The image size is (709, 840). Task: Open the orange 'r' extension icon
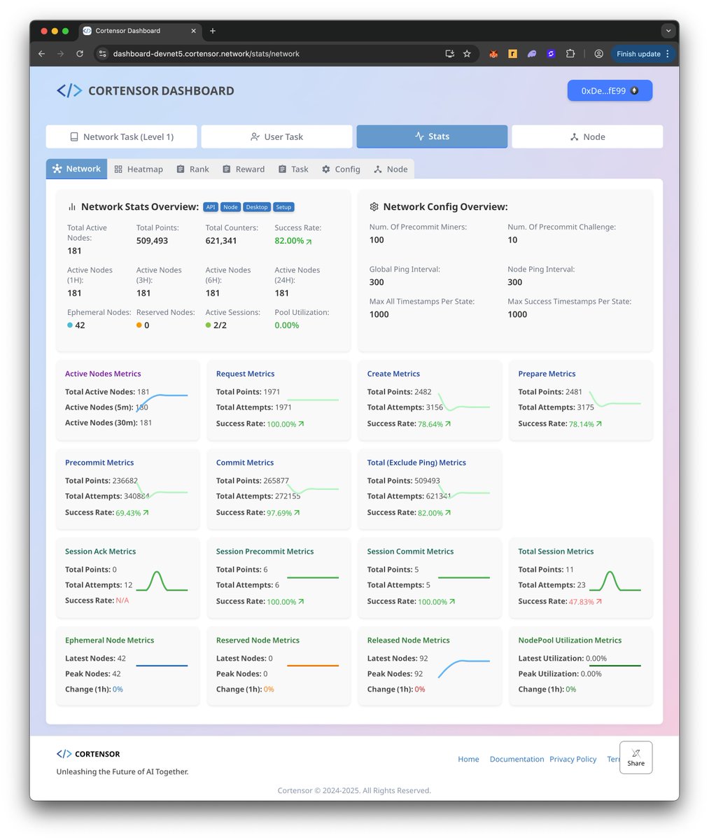[512, 54]
